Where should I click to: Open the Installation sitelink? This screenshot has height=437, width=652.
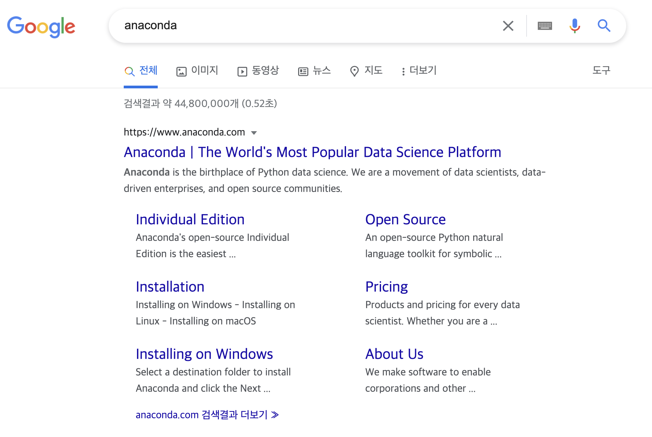pos(170,287)
